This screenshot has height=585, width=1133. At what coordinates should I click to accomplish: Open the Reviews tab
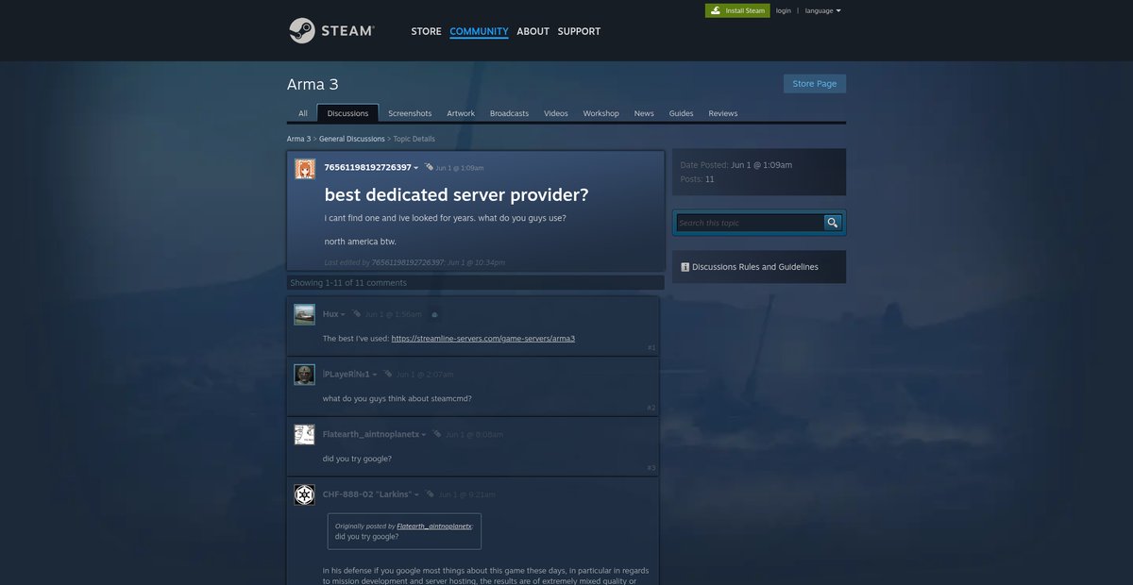(x=723, y=113)
